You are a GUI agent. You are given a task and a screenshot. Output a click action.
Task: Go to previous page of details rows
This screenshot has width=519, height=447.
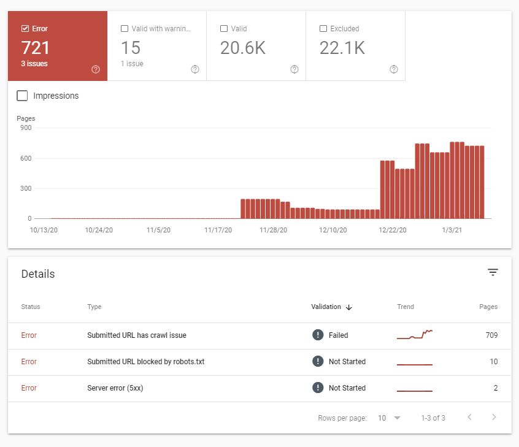[469, 417]
